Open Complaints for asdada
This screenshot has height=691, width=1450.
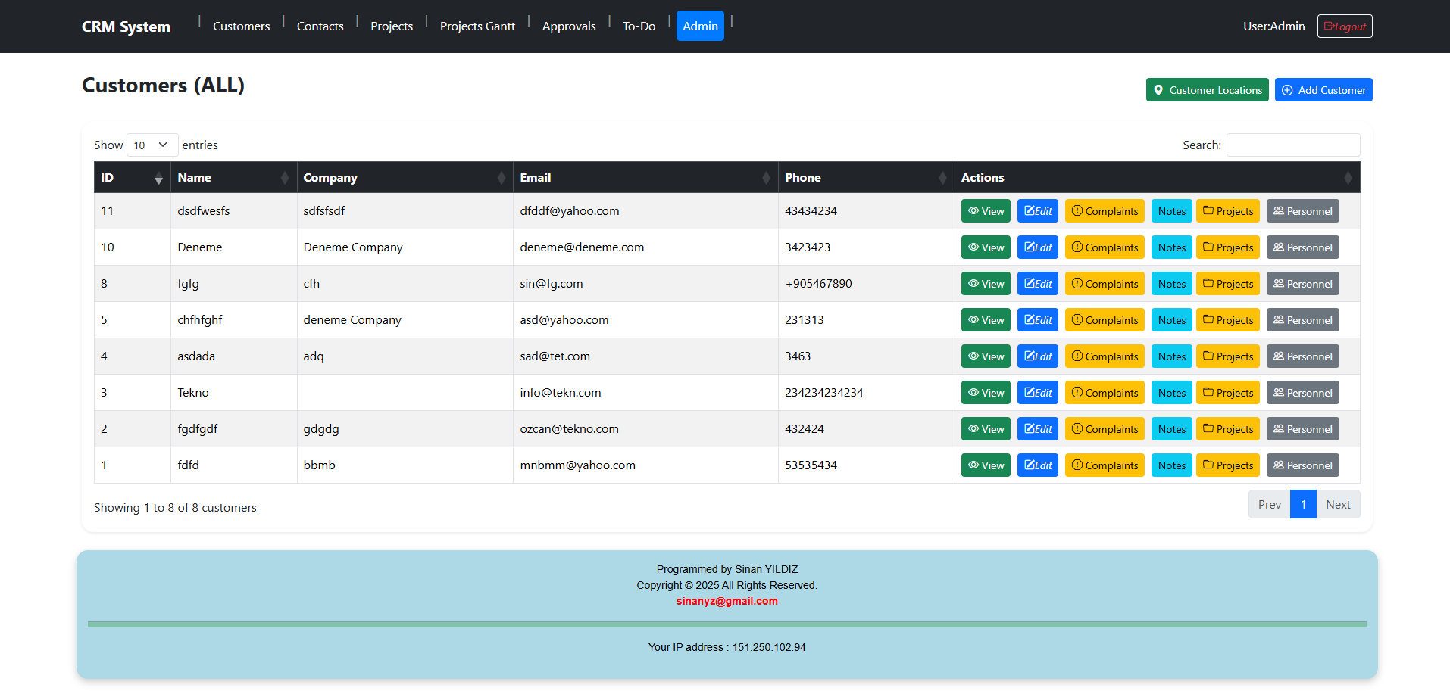[x=1105, y=356]
